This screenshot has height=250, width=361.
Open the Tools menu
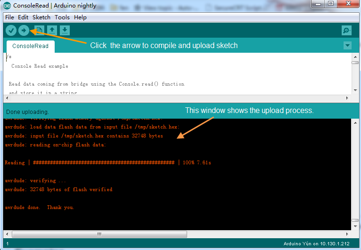(62, 17)
